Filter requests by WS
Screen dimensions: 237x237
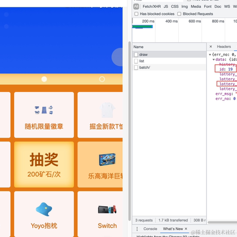(x=227, y=7)
